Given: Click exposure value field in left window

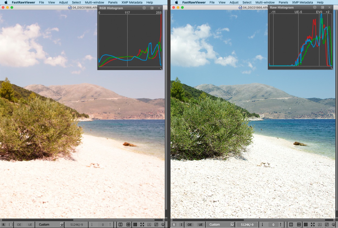Looking at the screenshot, I should coord(103,224).
